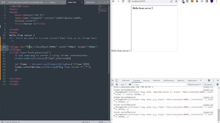Open the Elements tab in DevTools
Screen dimensions: 220x123
126,81
